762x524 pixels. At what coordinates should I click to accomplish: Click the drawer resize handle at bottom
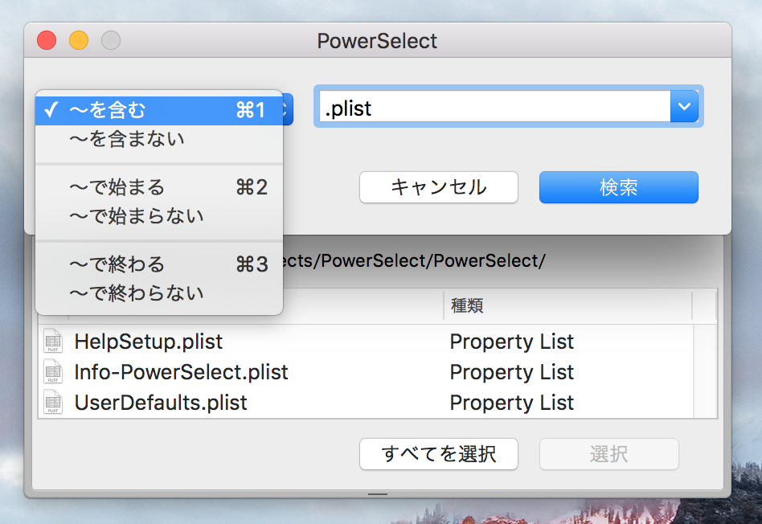[x=378, y=493]
